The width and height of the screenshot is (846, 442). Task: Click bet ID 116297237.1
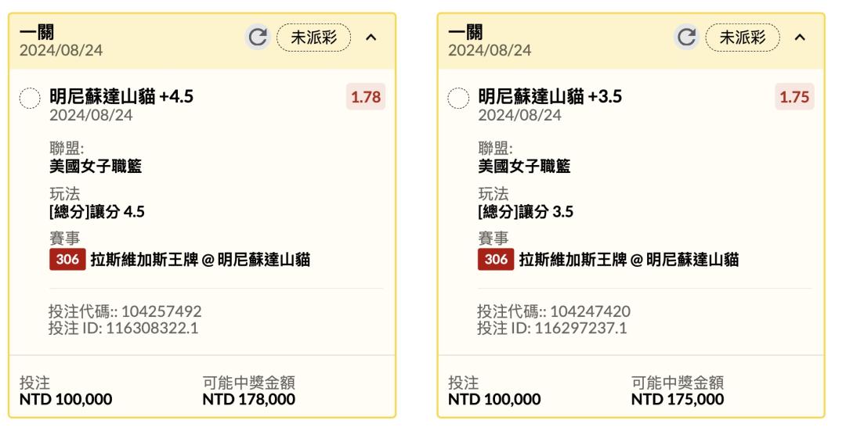point(580,329)
